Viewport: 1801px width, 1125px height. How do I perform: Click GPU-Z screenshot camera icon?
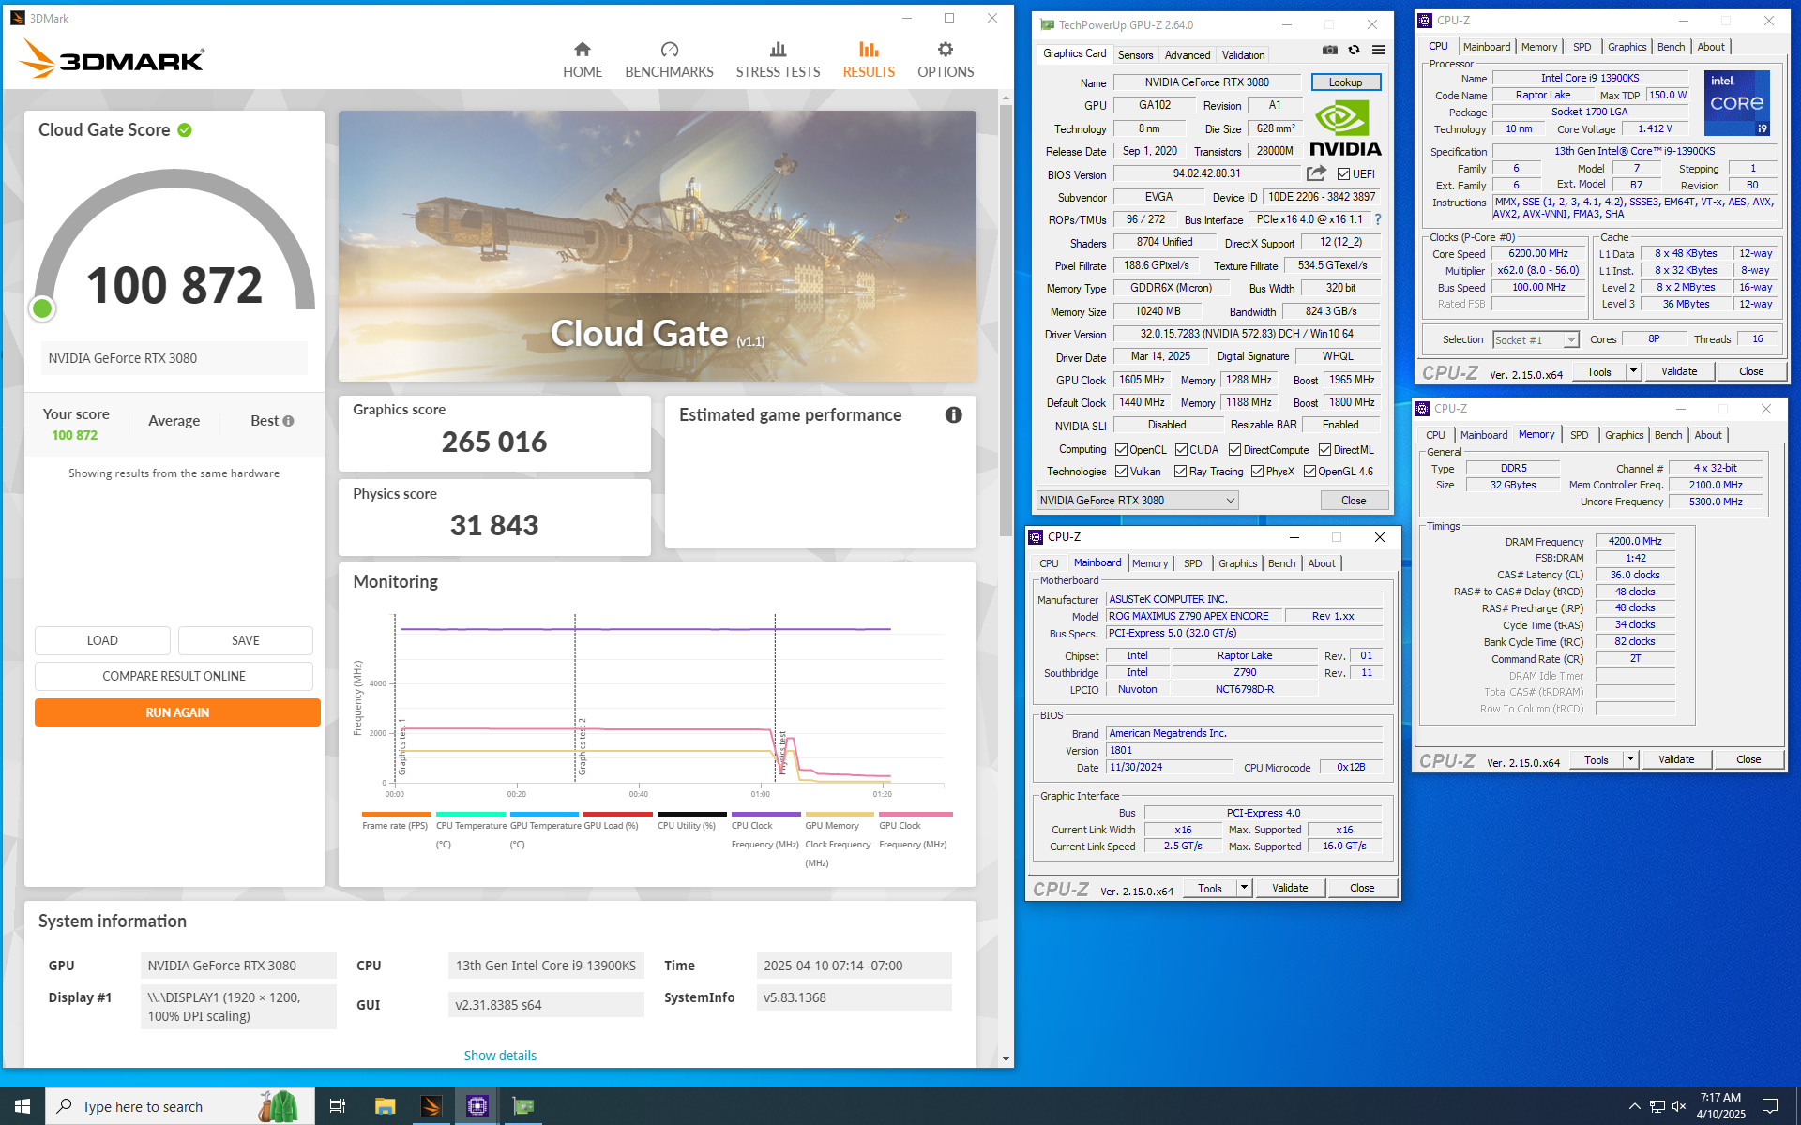click(x=1330, y=50)
